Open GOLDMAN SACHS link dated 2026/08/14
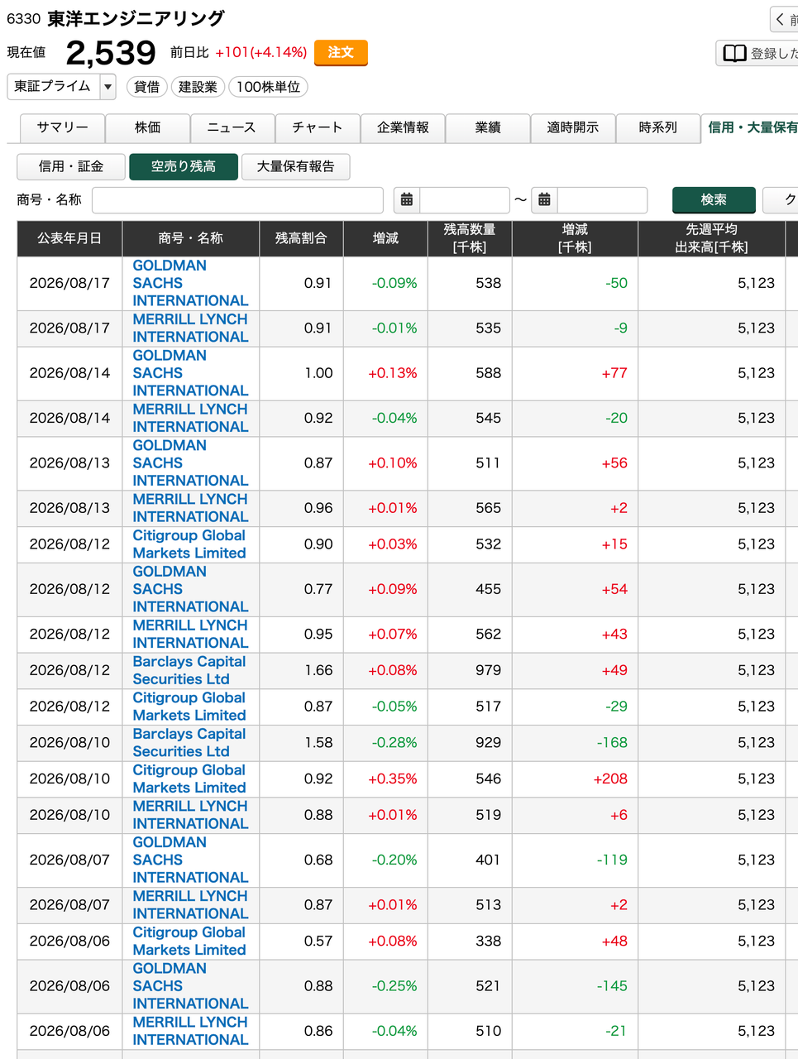 click(x=190, y=373)
